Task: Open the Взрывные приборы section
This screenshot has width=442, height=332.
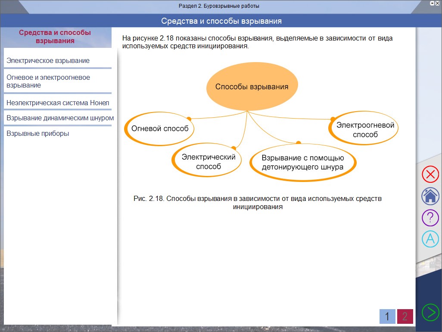Action: click(38, 134)
